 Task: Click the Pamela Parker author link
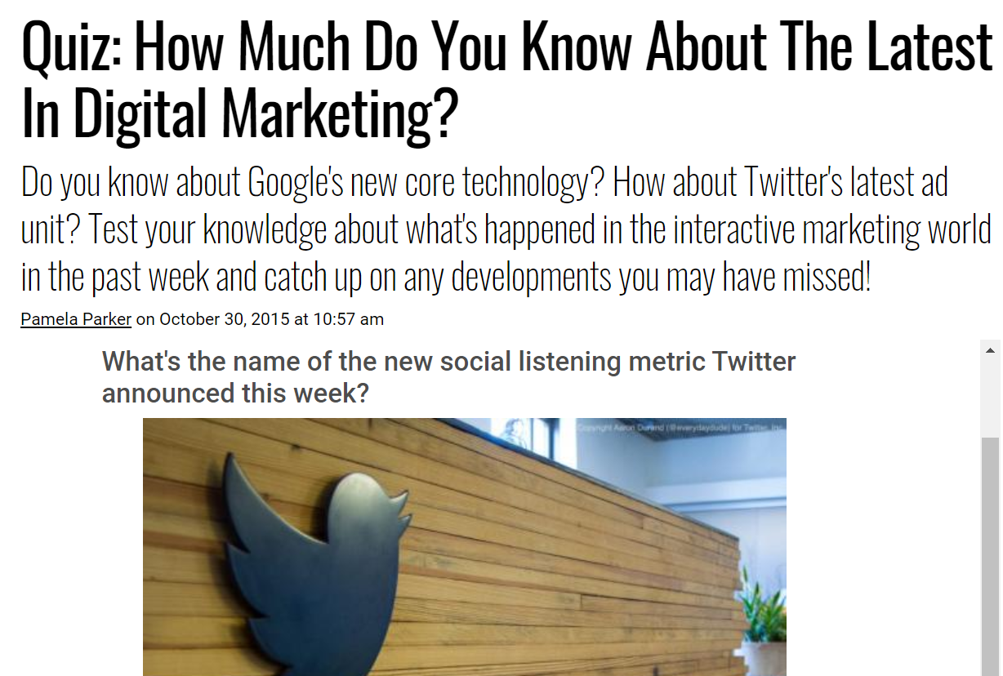pyautogui.click(x=76, y=319)
